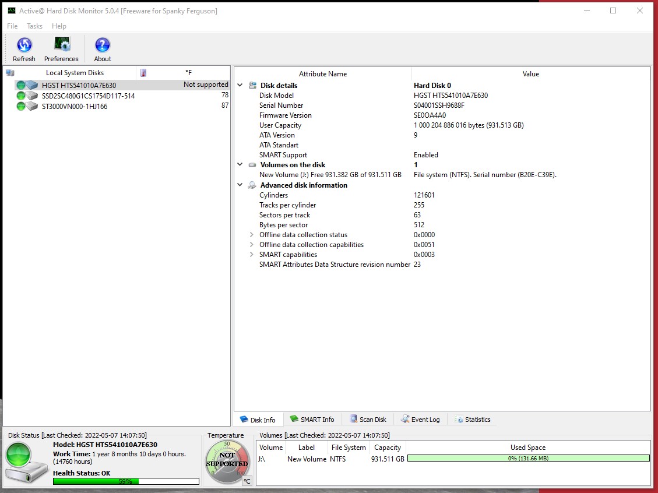Open the Tasks menu

pyautogui.click(x=34, y=26)
